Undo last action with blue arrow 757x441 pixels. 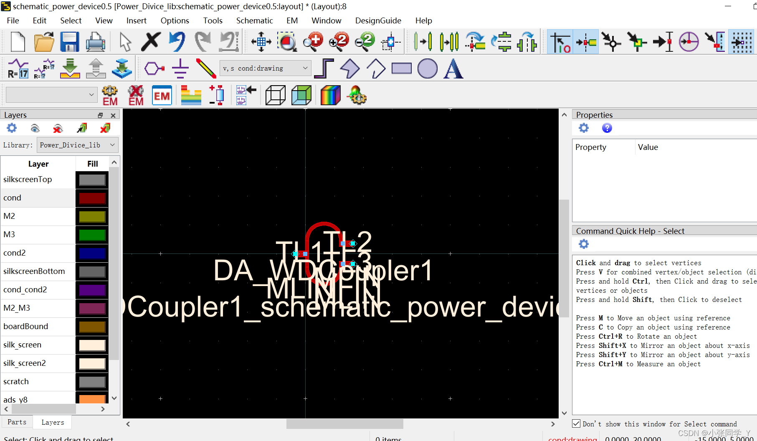pyautogui.click(x=177, y=42)
